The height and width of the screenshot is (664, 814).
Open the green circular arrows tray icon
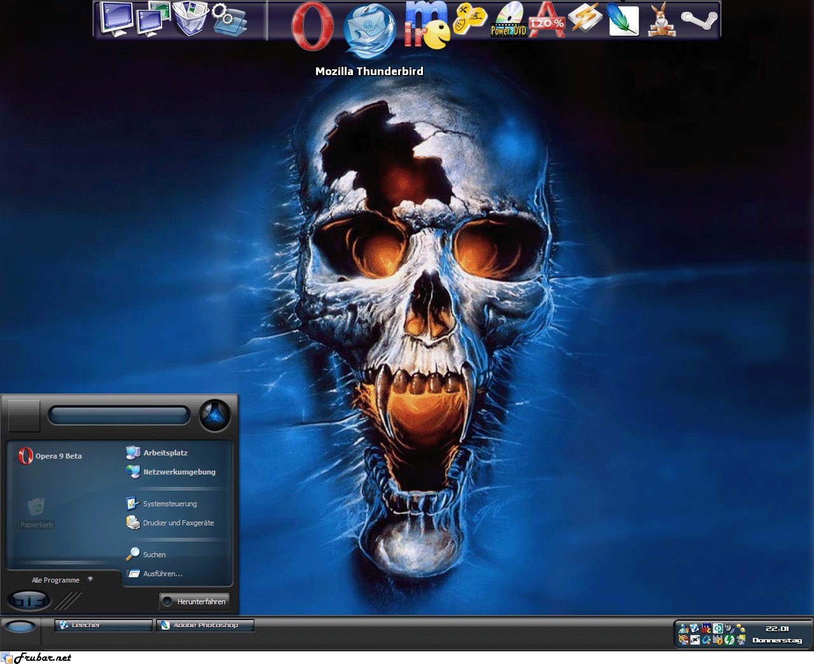(729, 640)
